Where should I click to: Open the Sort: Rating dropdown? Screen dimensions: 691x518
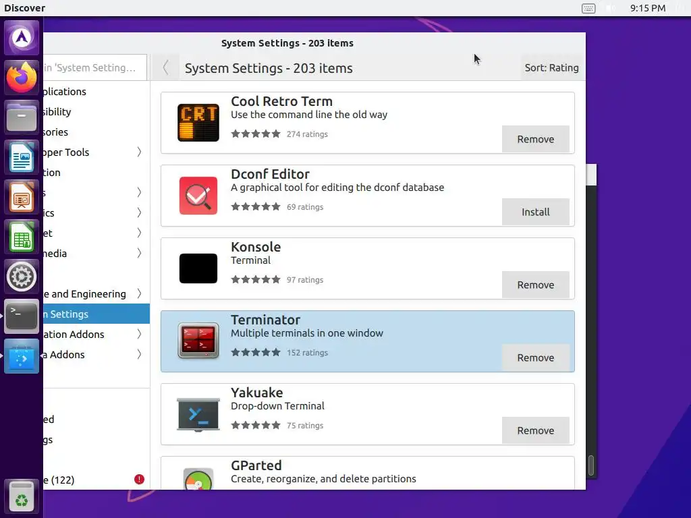552,68
